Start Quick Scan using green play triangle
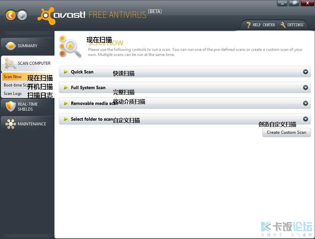The image size is (315, 239). point(66,72)
